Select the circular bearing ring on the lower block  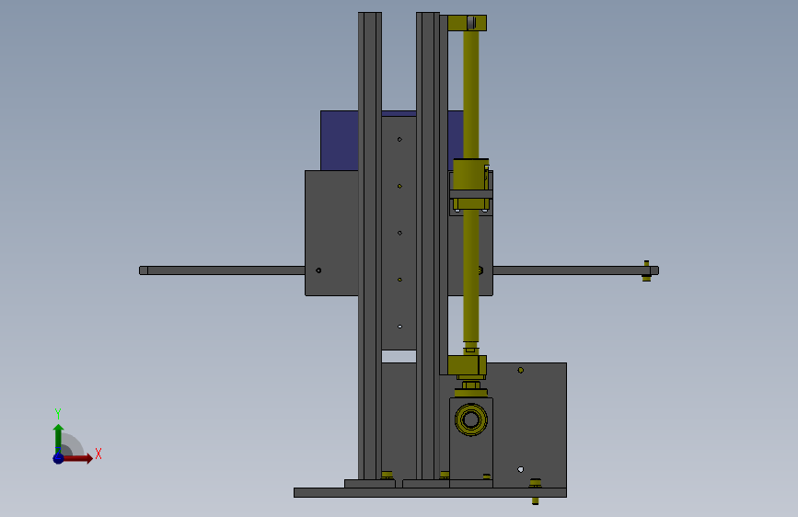click(x=471, y=419)
